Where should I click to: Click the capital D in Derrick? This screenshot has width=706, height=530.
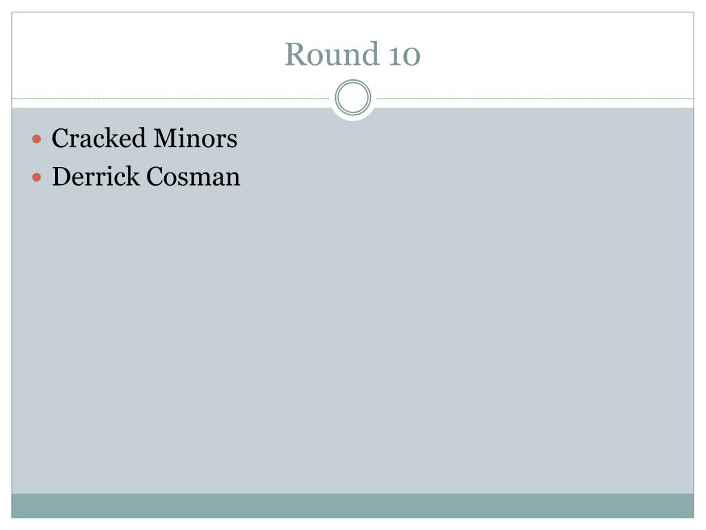[62, 176]
